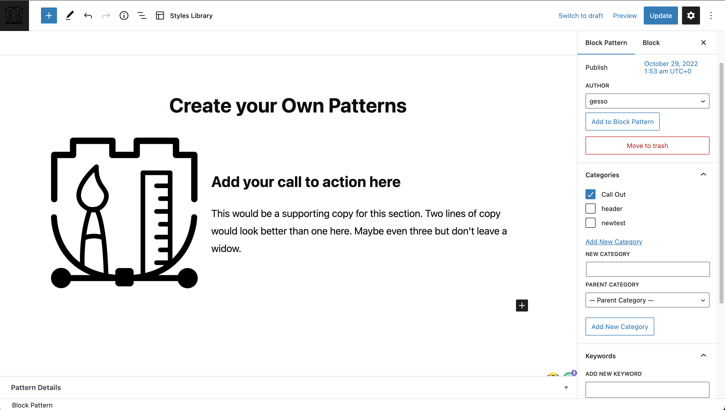
Task: Toggle the Pattern Details metabox arrow
Action: [566, 388]
